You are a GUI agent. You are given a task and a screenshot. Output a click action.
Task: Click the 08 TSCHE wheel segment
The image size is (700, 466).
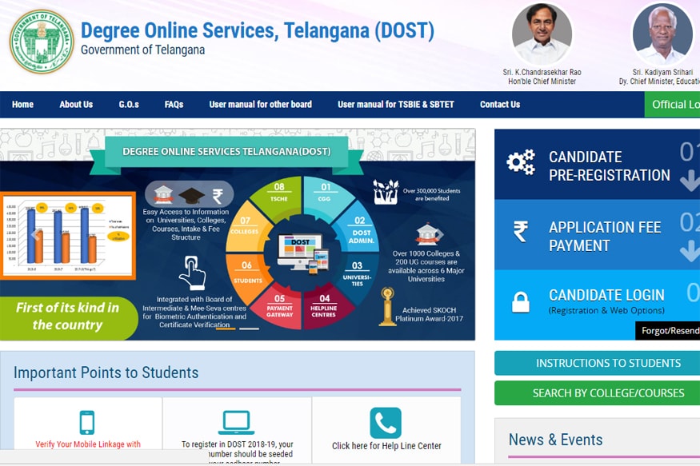(278, 193)
